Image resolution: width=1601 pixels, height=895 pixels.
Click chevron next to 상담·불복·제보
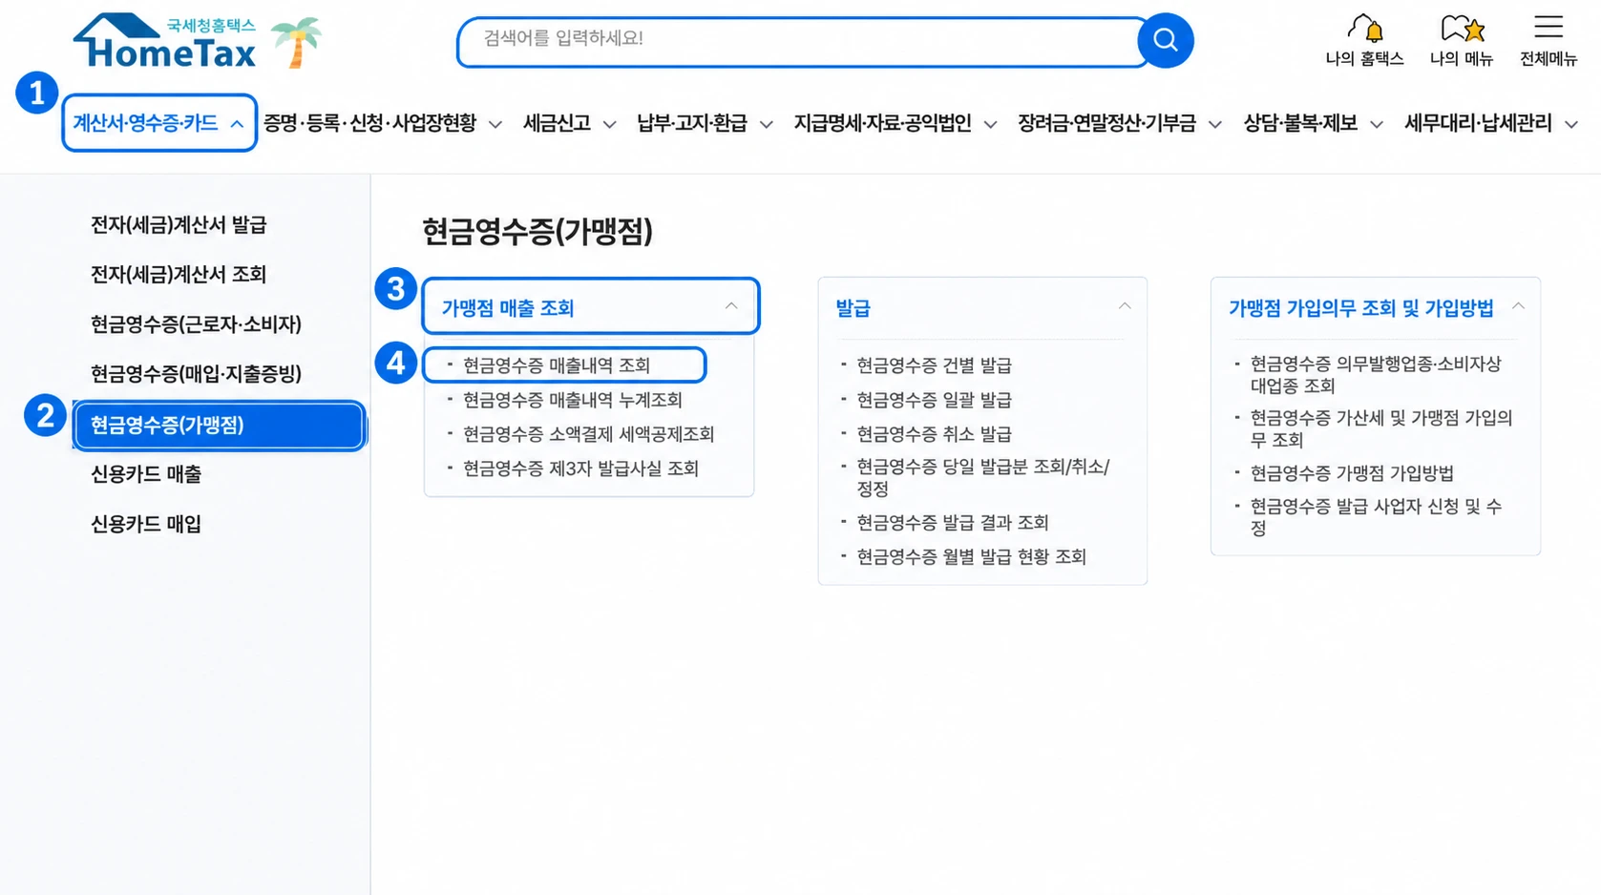pos(1376,124)
